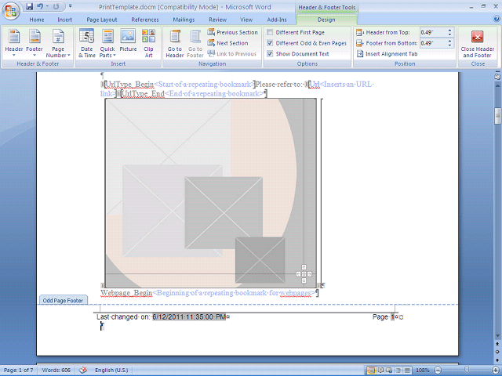This screenshot has height=376, width=502.
Task: Click the previous page browse arrow
Action: (x=497, y=344)
